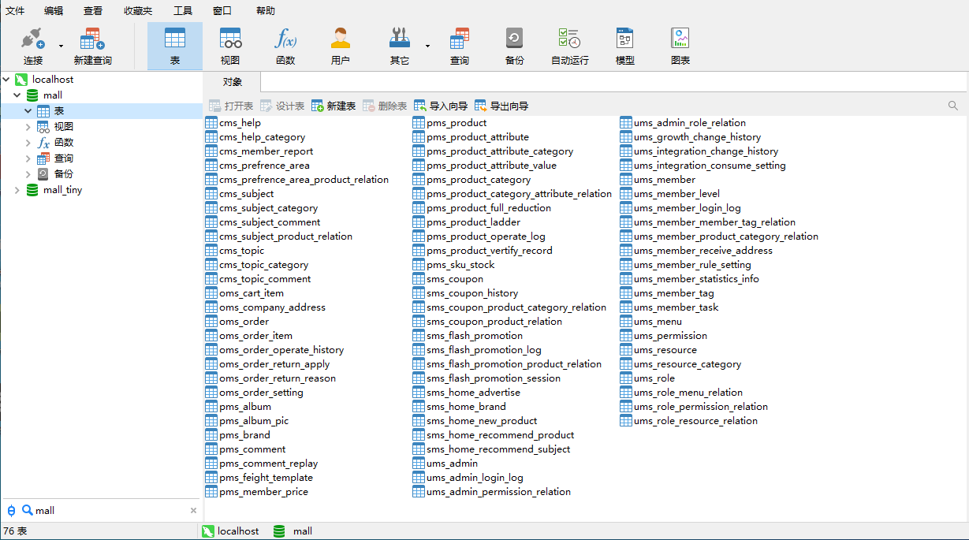The image size is (969, 540).
Task: Open the 帮助 (Help) menu
Action: point(266,11)
